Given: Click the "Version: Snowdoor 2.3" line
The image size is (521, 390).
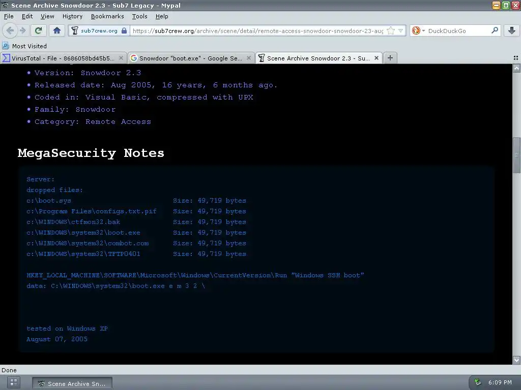Looking at the screenshot, I should tap(88, 73).
